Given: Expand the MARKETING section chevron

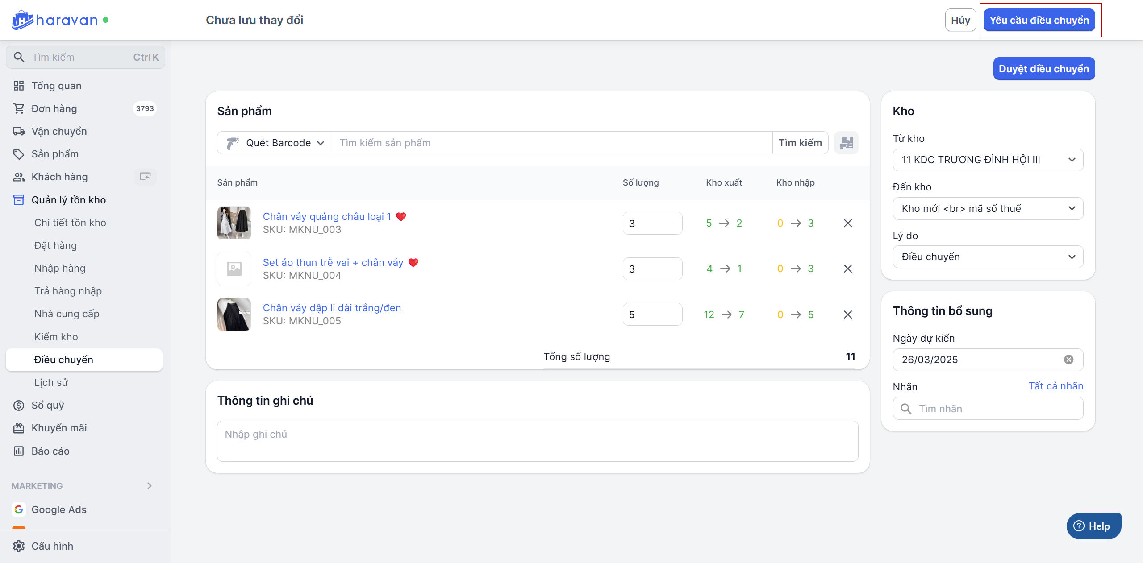Looking at the screenshot, I should [x=150, y=486].
